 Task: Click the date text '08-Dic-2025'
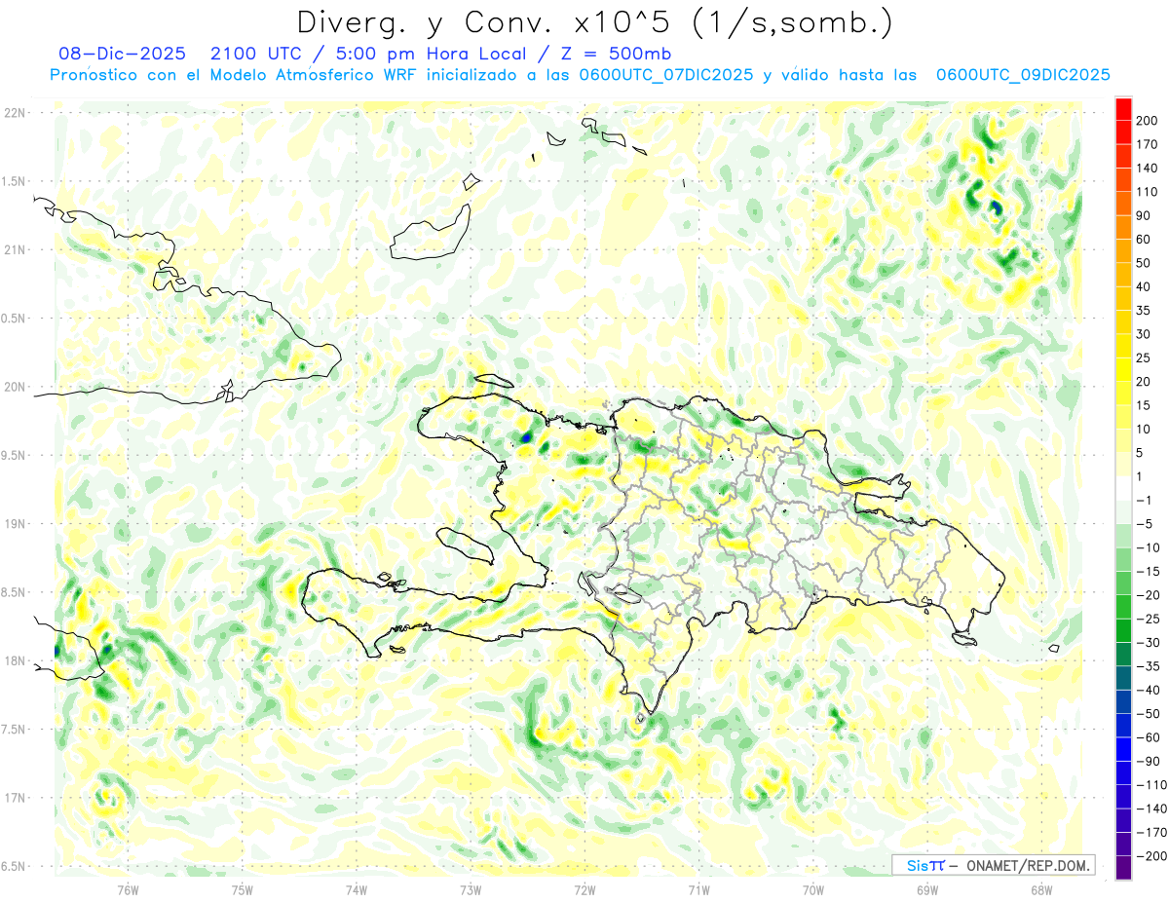pyautogui.click(x=122, y=54)
